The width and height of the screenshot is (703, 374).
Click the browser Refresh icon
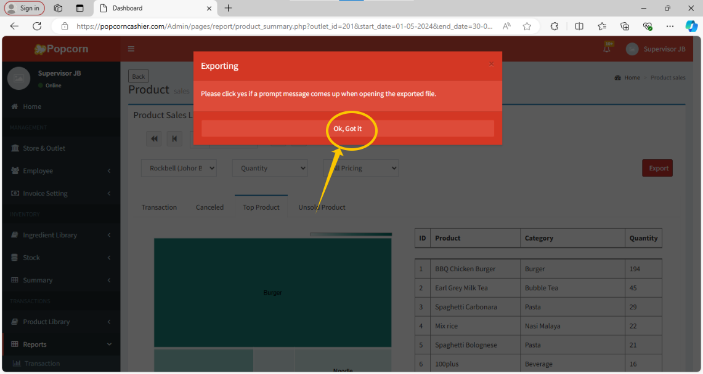(37, 26)
